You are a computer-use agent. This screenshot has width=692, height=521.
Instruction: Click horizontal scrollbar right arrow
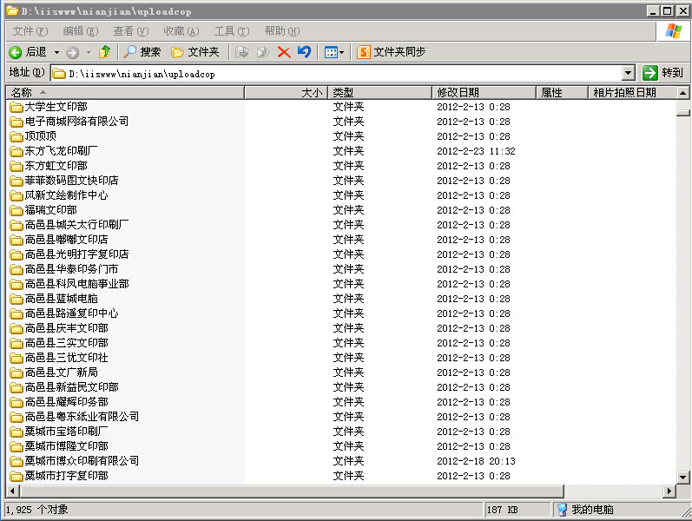pyautogui.click(x=669, y=491)
